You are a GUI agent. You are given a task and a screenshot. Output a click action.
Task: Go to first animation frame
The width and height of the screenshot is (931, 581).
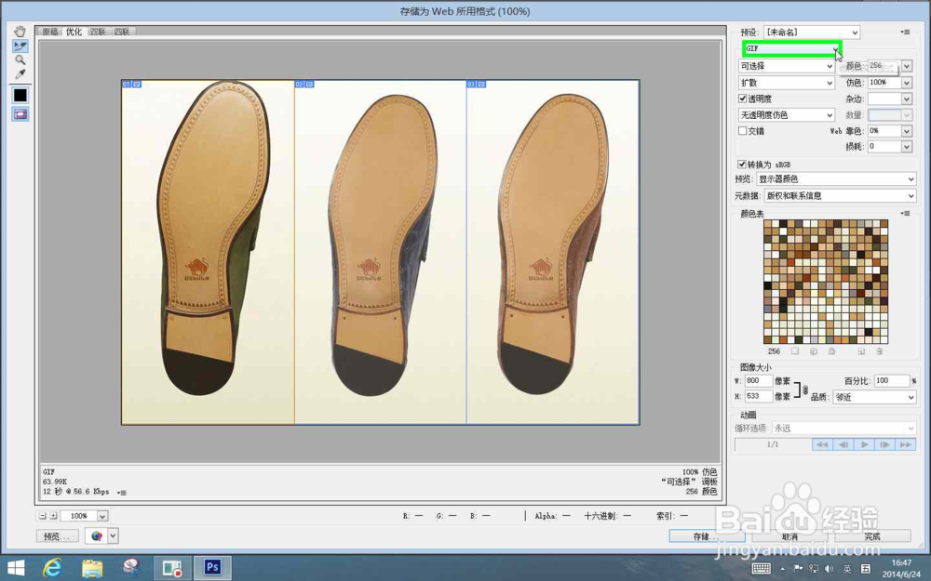tap(822, 444)
